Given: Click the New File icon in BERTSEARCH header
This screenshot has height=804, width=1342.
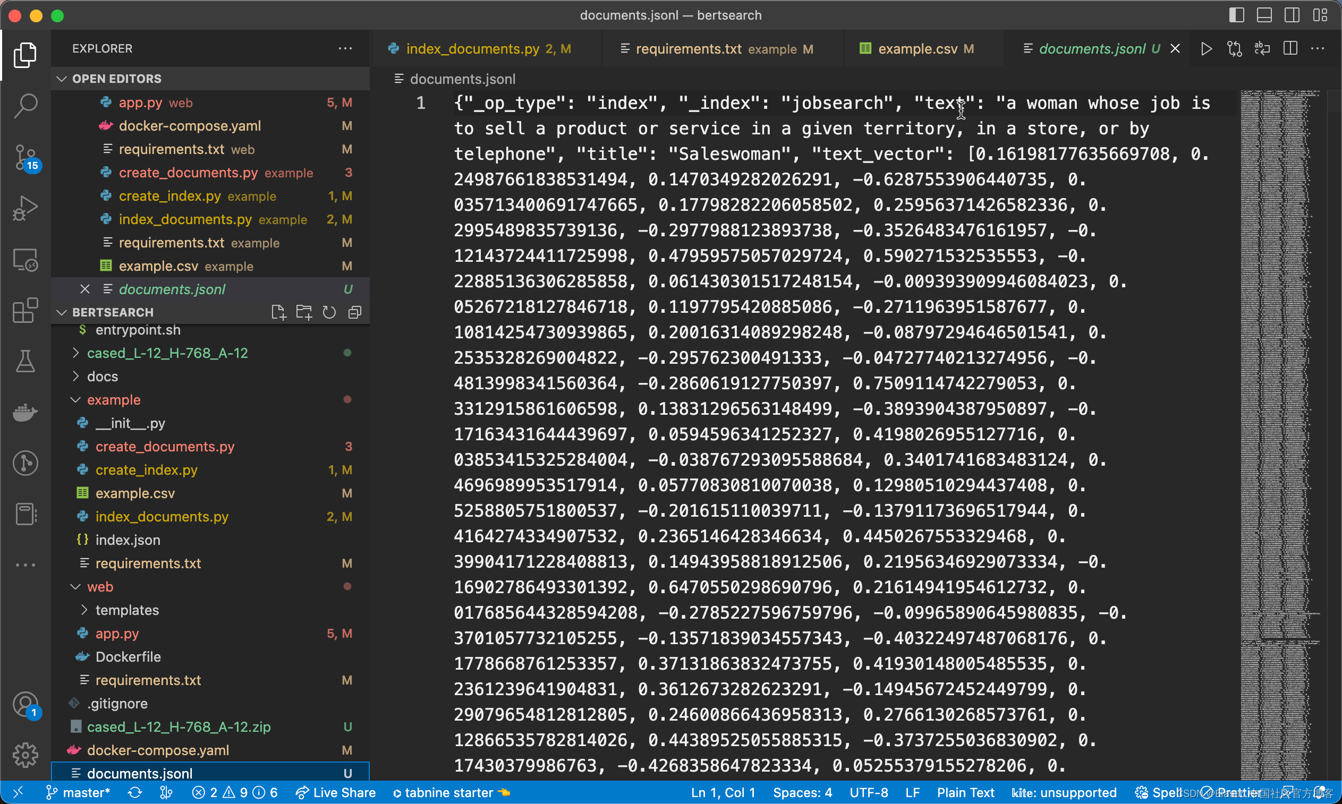Looking at the screenshot, I should (x=278, y=313).
